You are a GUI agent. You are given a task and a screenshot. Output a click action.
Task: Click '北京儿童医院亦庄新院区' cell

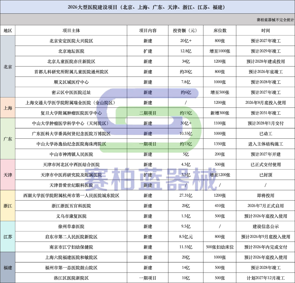[x=71, y=61]
